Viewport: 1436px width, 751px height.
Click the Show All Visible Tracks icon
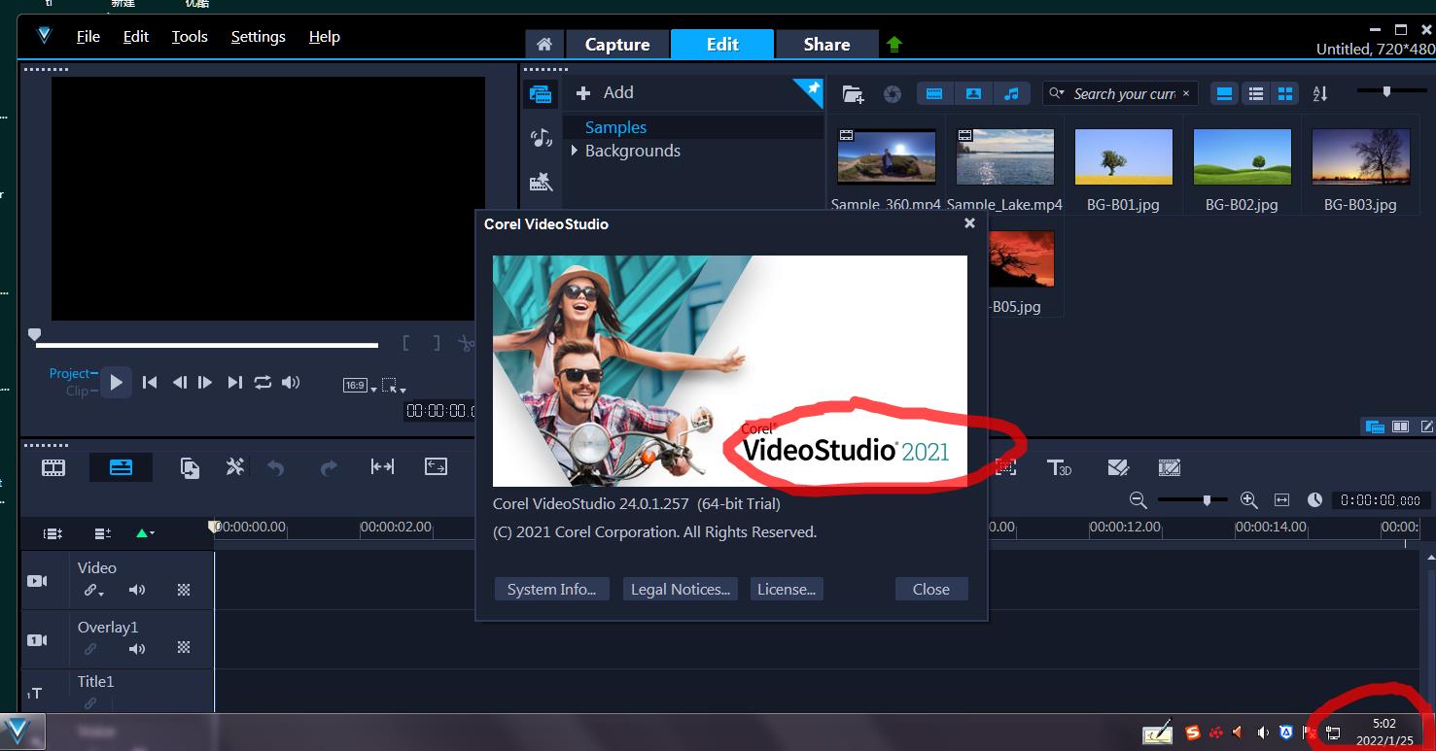pos(53,533)
